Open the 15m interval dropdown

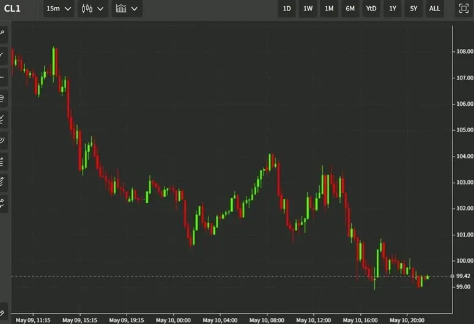tap(59, 9)
